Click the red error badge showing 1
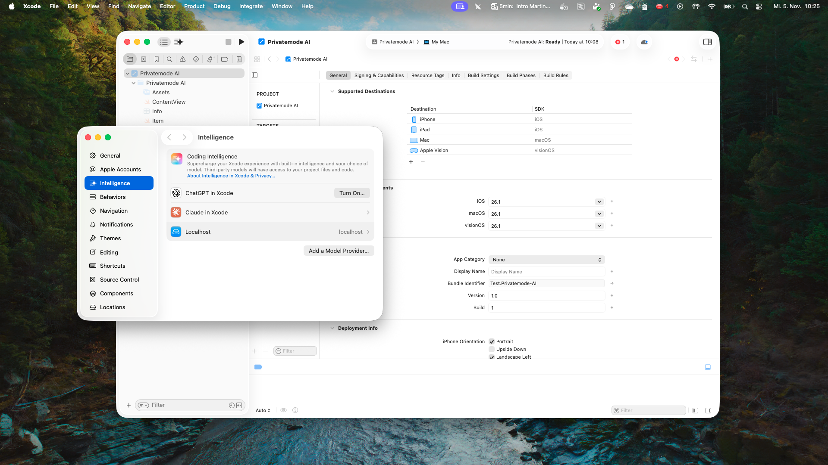828x465 pixels. (x=620, y=42)
